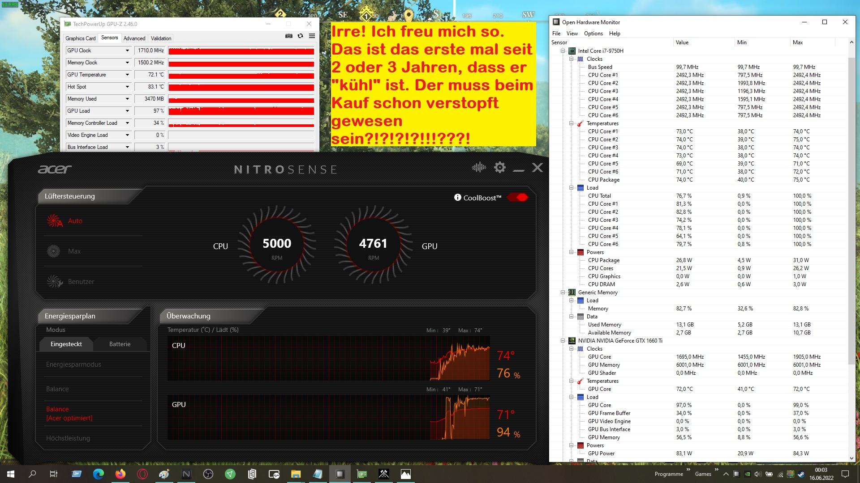This screenshot has height=483, width=860.
Task: Collapse Intel Core i7-9750H tree node
Action: click(x=563, y=51)
